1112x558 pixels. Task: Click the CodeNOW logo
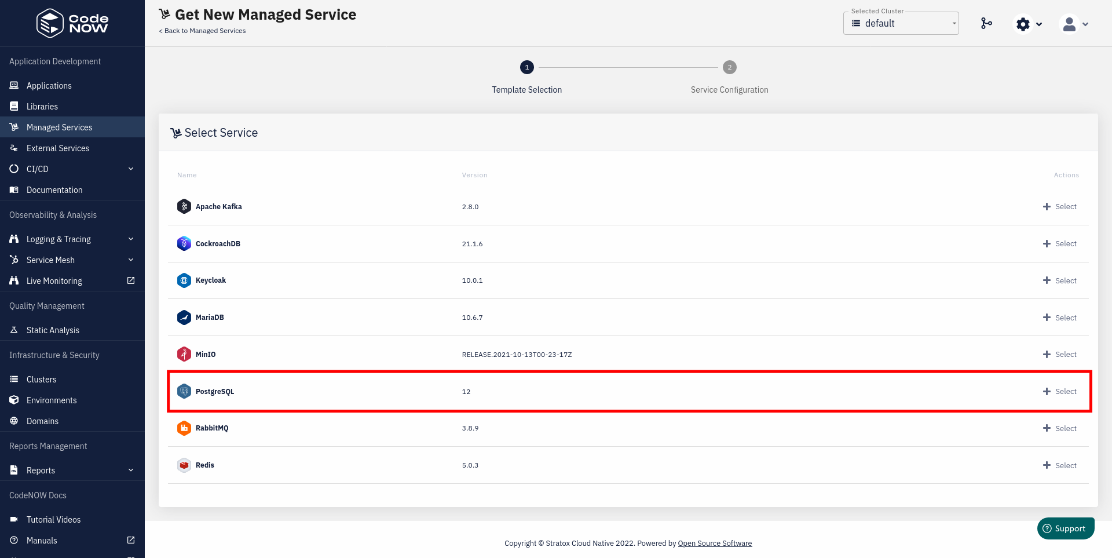pos(72,23)
